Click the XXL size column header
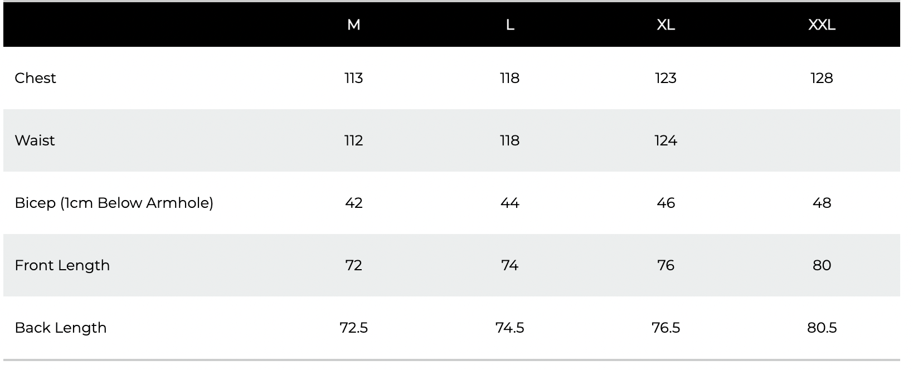The height and width of the screenshot is (370, 913). click(x=822, y=25)
